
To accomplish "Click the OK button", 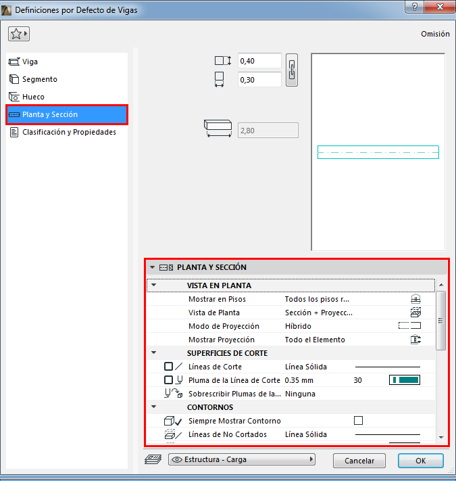I will pos(420,461).
